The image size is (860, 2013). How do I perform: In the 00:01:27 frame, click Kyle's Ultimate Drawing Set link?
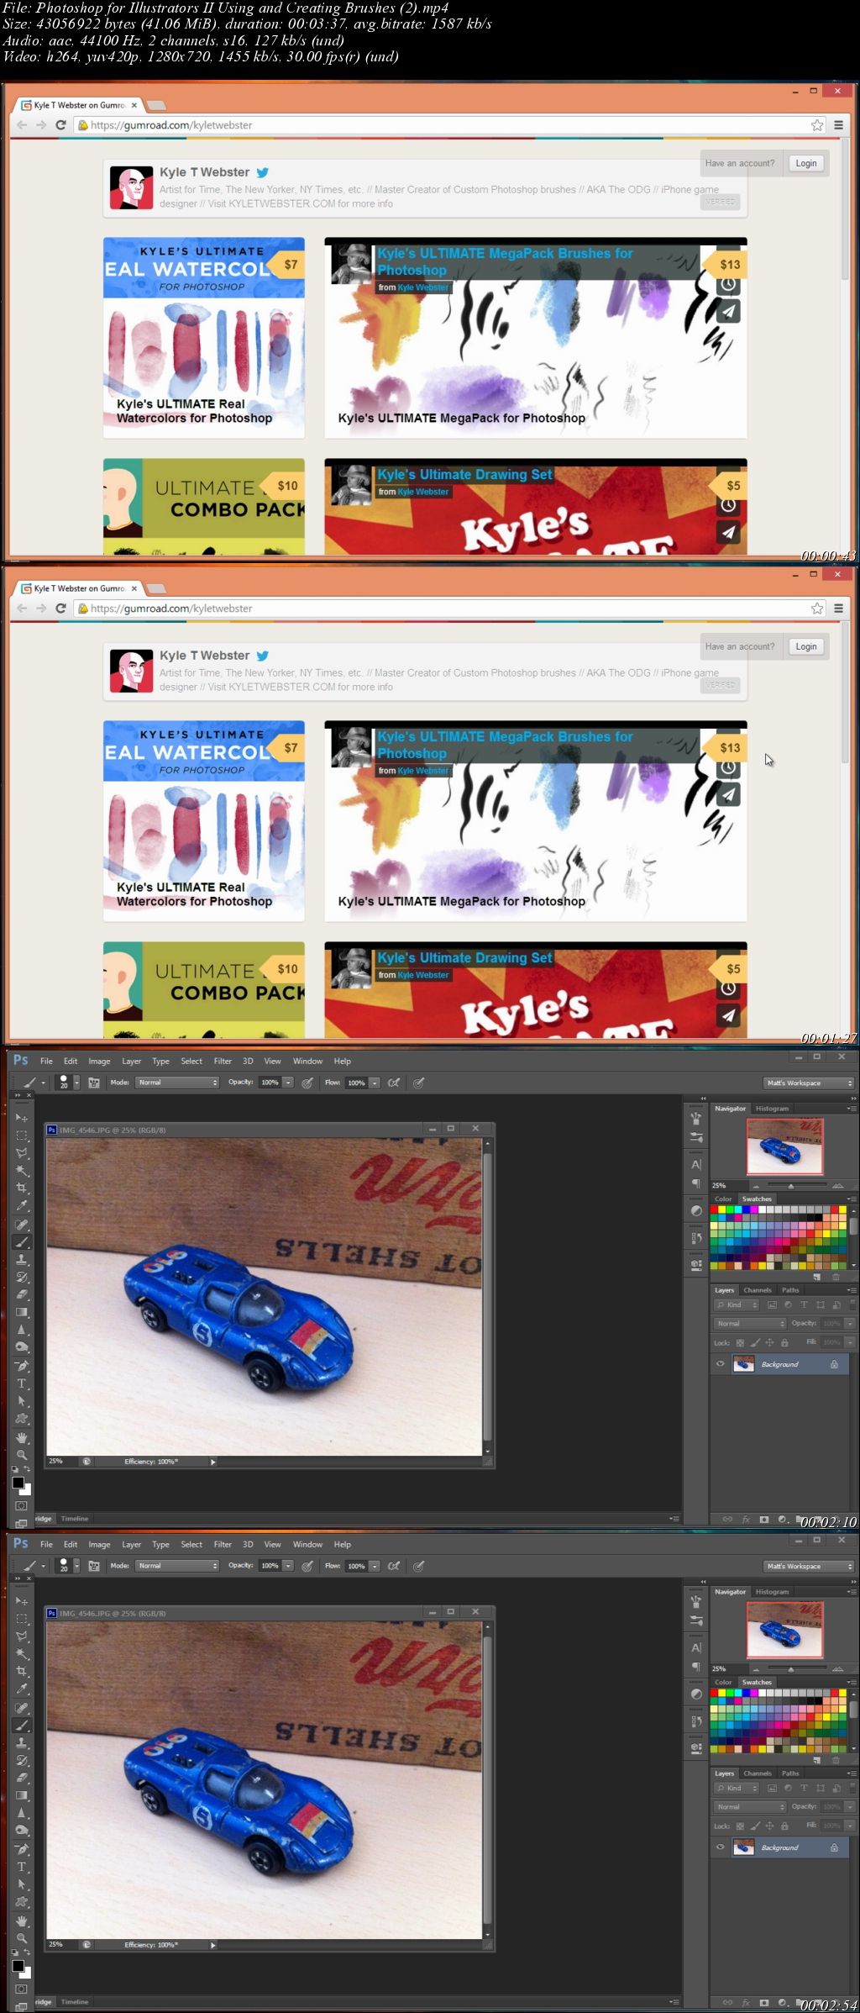point(464,957)
